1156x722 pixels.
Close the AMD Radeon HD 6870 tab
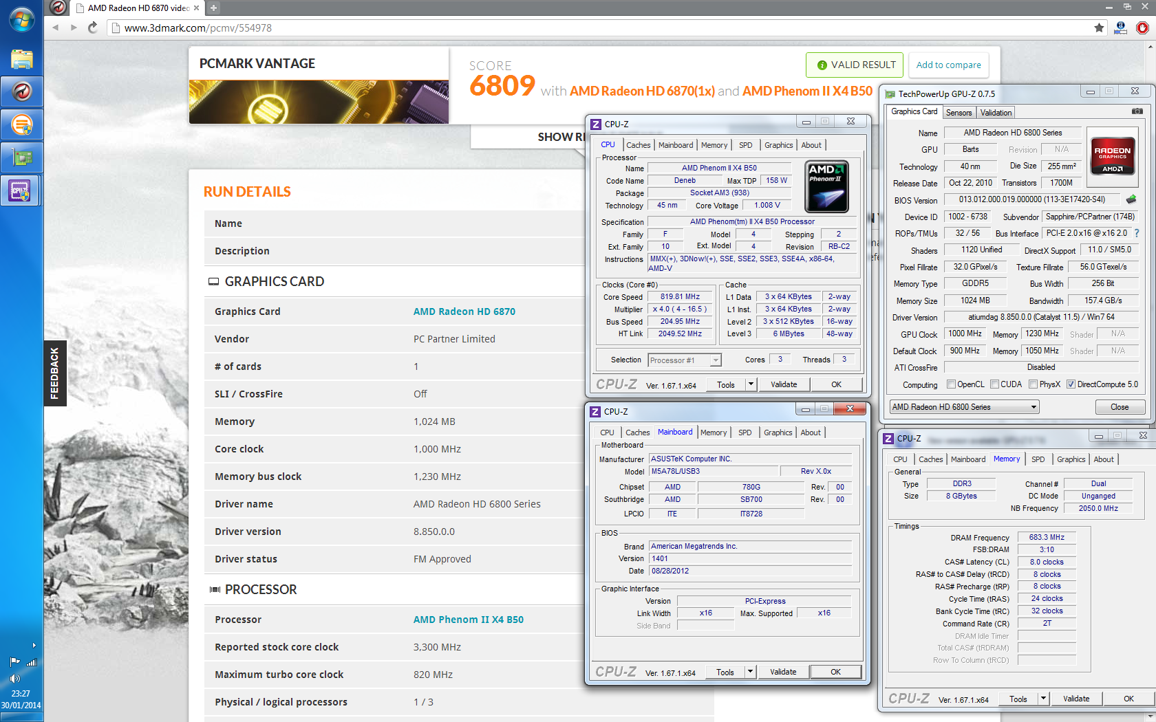pyautogui.click(x=197, y=8)
